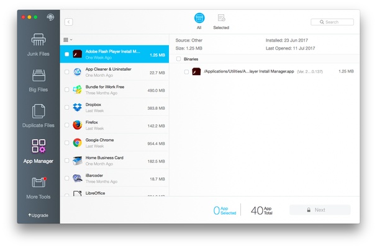Tick the Binaries checkbox
The width and height of the screenshot is (377, 248).
(179, 59)
